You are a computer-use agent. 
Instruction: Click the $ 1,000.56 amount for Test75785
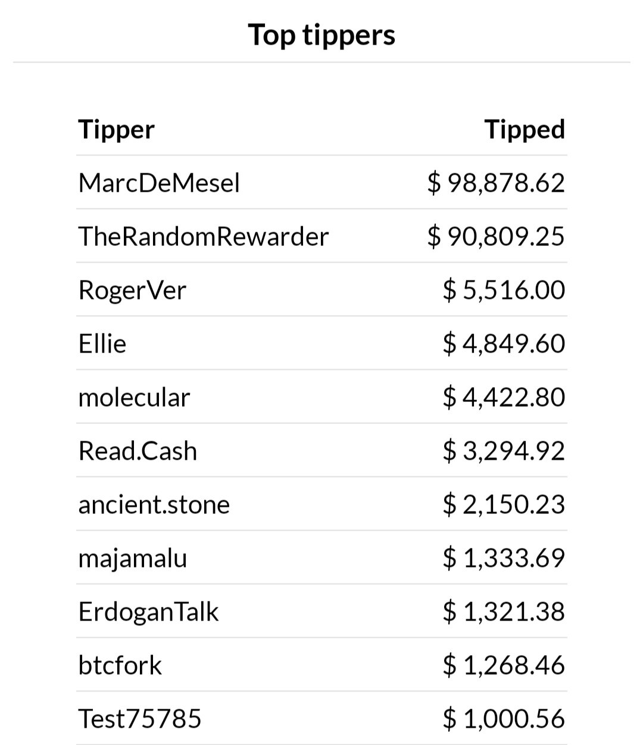click(x=504, y=719)
